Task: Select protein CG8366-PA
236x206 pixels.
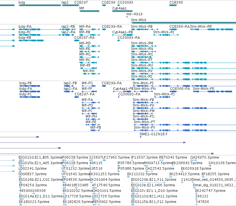Action: 180,89
